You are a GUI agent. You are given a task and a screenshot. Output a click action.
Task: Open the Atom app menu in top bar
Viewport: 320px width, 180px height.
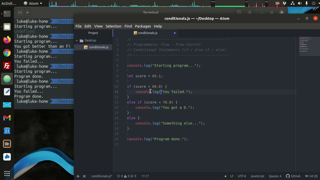33,3
